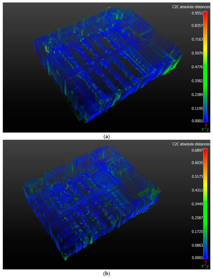213x278 pixels.
Task: Select the bottom "C2C absolute distances" scale title
Action: (x=191, y=144)
